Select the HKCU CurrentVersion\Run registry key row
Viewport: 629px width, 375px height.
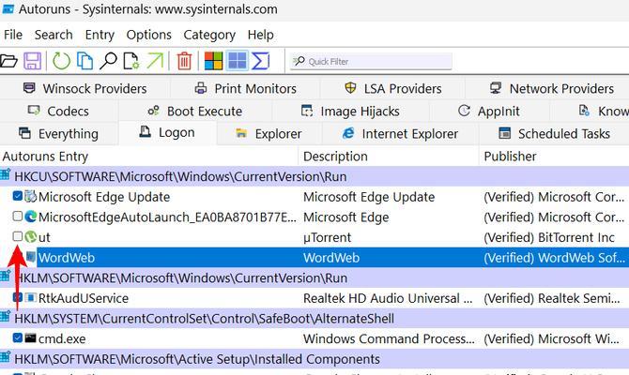click(x=314, y=176)
